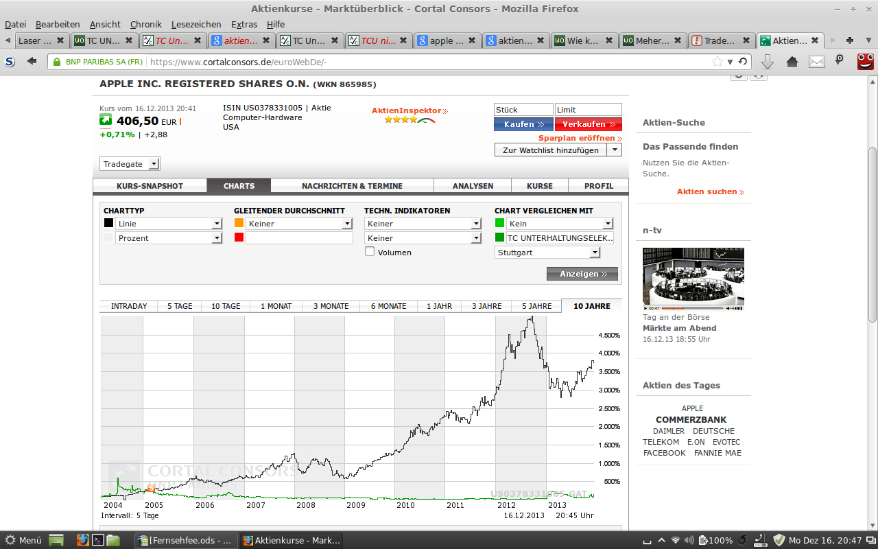Image resolution: width=878 pixels, height=549 pixels.
Task: Open the AktienInspektor star rating indicator
Action: pyautogui.click(x=401, y=119)
